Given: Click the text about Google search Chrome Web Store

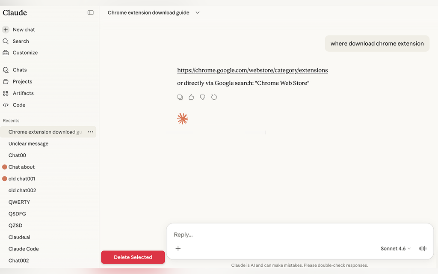Looking at the screenshot, I should (243, 83).
